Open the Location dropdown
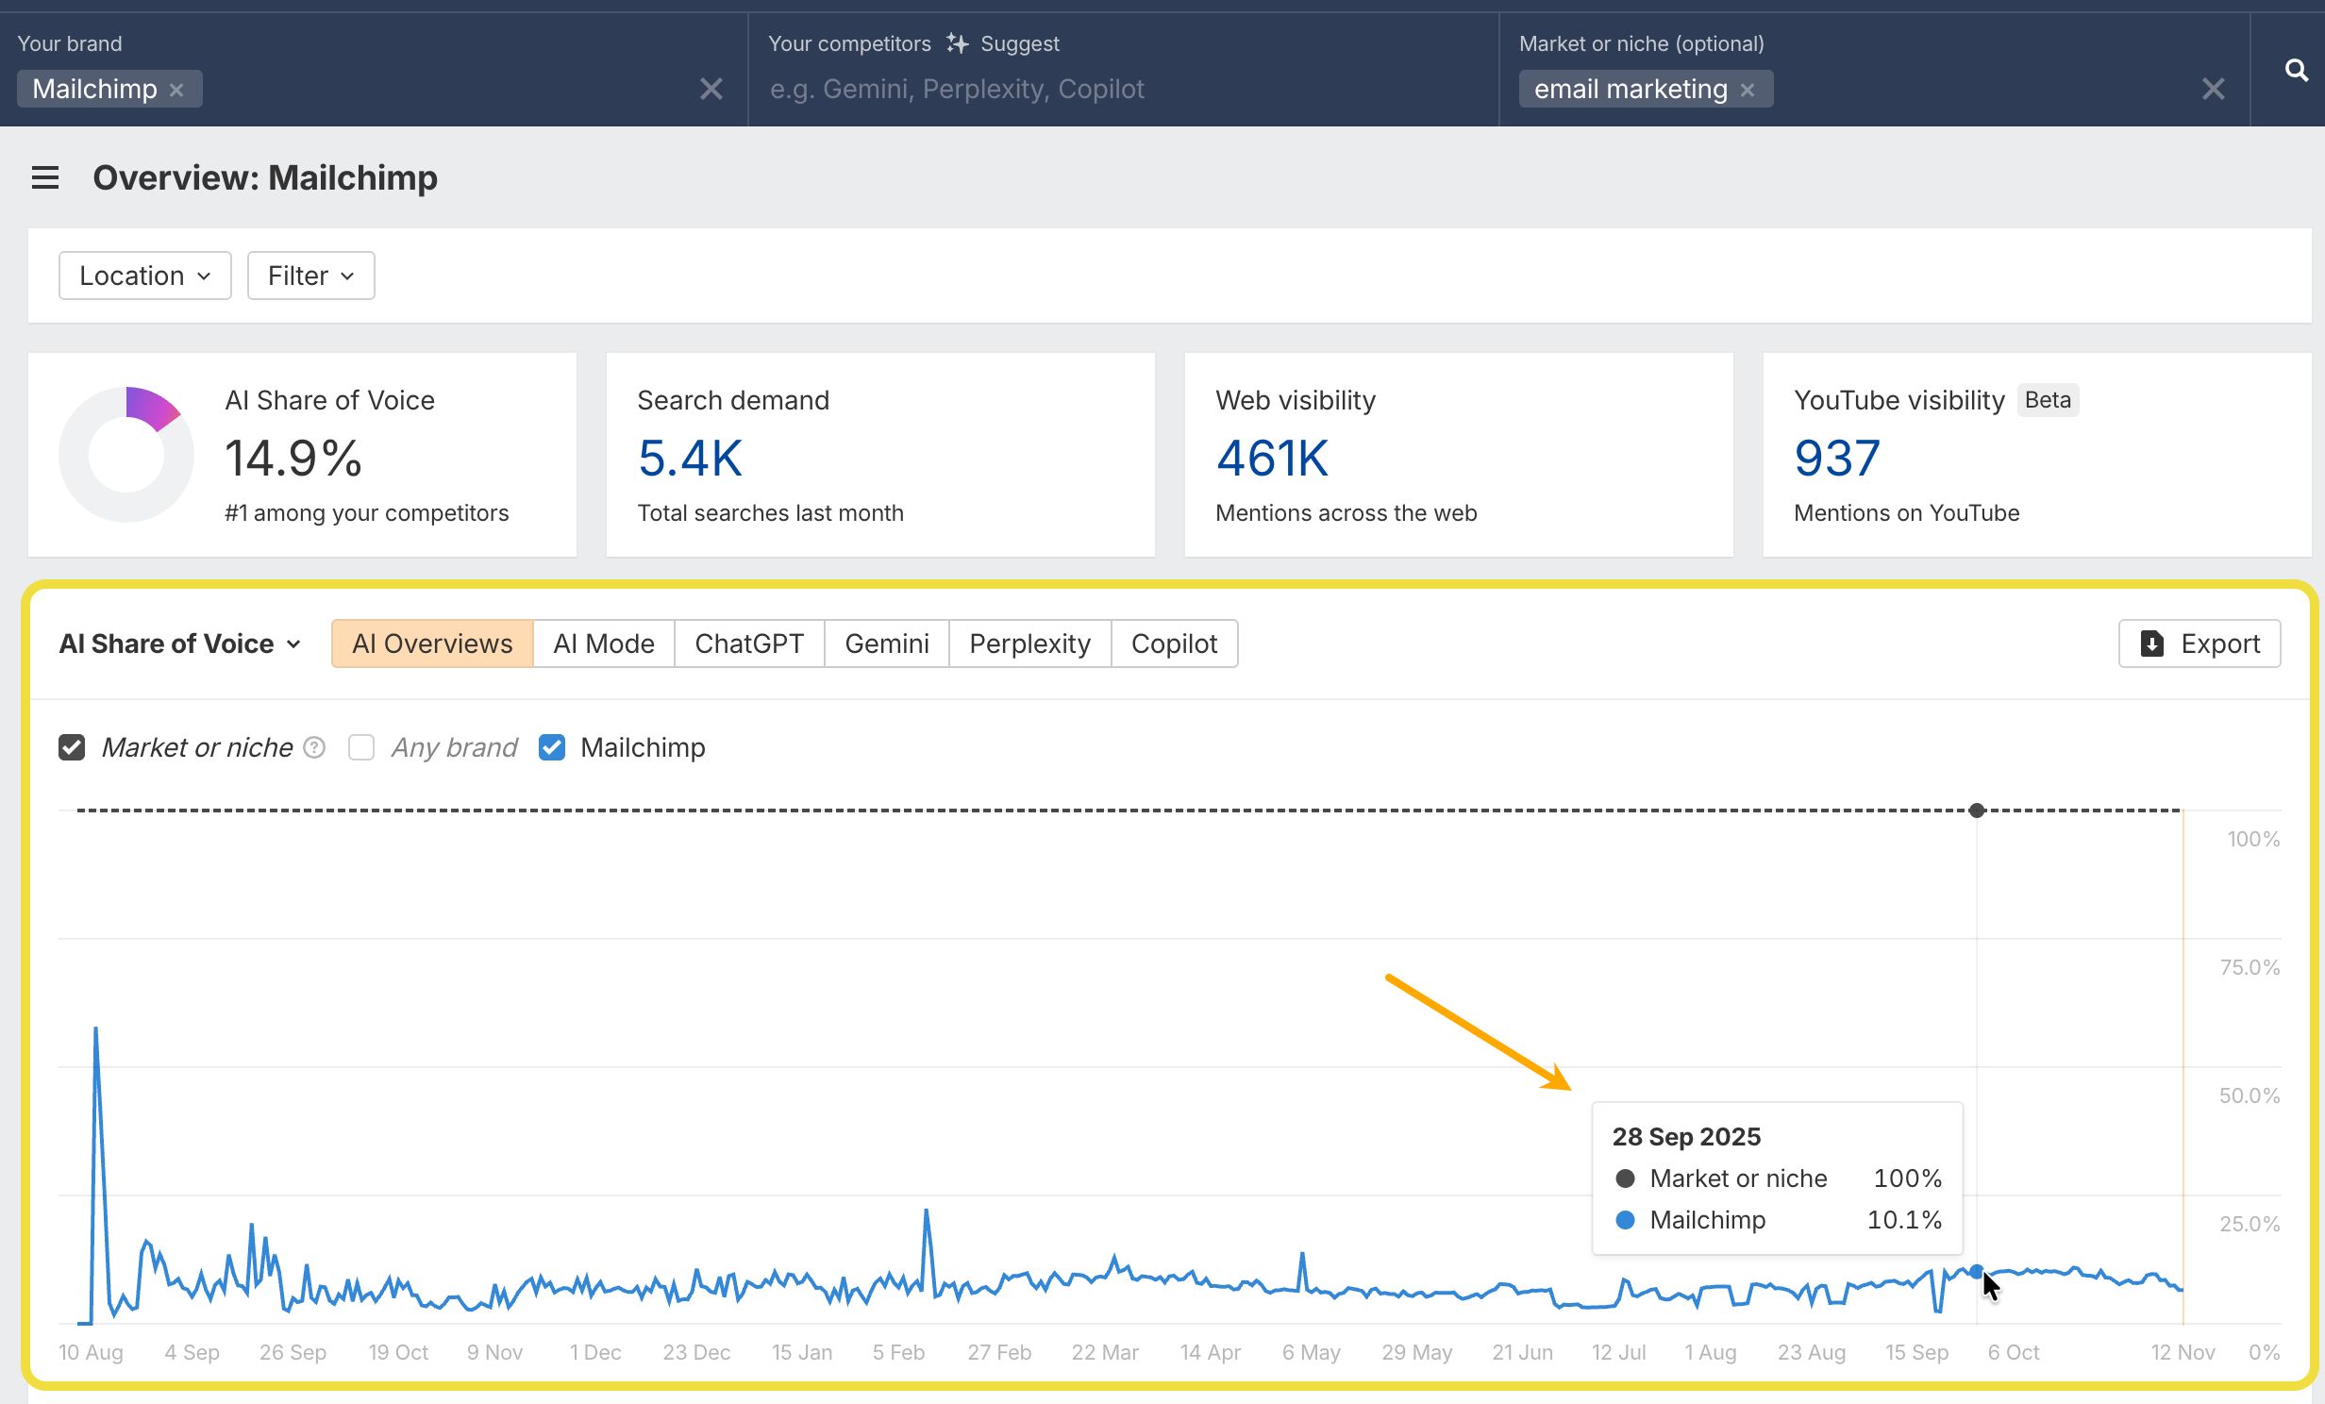The width and height of the screenshot is (2325, 1404). point(144,276)
